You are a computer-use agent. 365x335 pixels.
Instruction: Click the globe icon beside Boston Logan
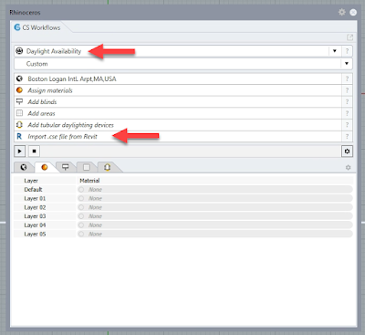coord(19,79)
